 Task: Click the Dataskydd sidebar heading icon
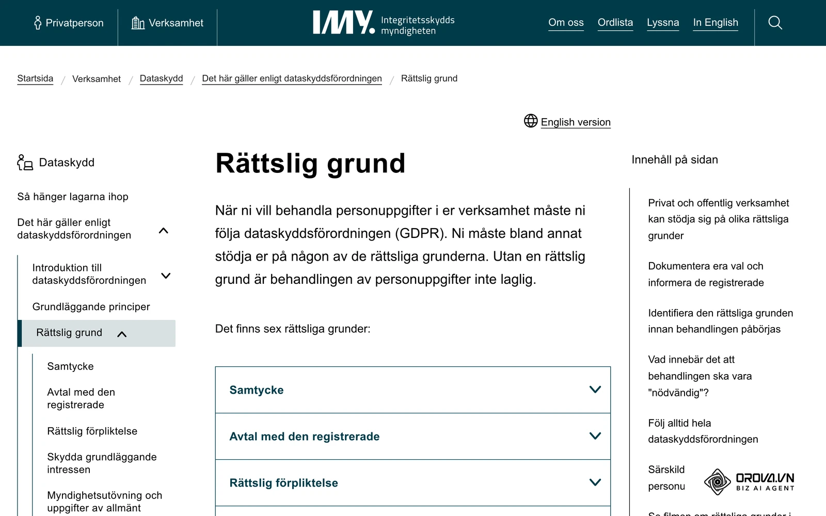[x=25, y=163]
